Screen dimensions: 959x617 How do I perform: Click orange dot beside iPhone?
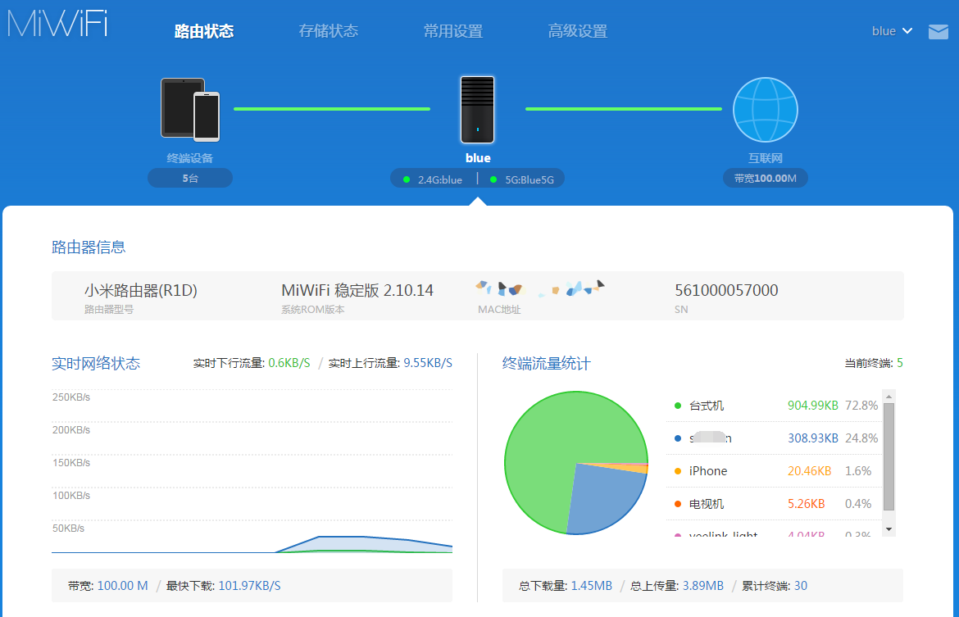tap(678, 471)
